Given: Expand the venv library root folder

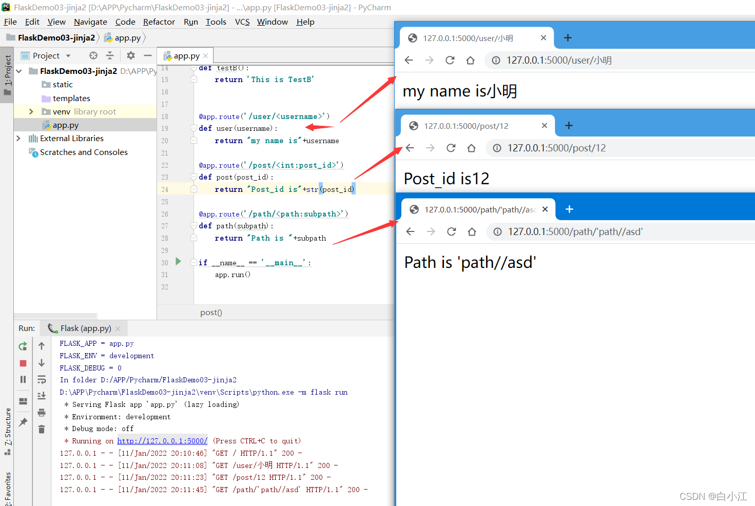Looking at the screenshot, I should click(x=31, y=111).
